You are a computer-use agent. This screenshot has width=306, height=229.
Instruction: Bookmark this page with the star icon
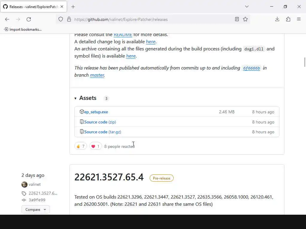click(x=245, y=19)
